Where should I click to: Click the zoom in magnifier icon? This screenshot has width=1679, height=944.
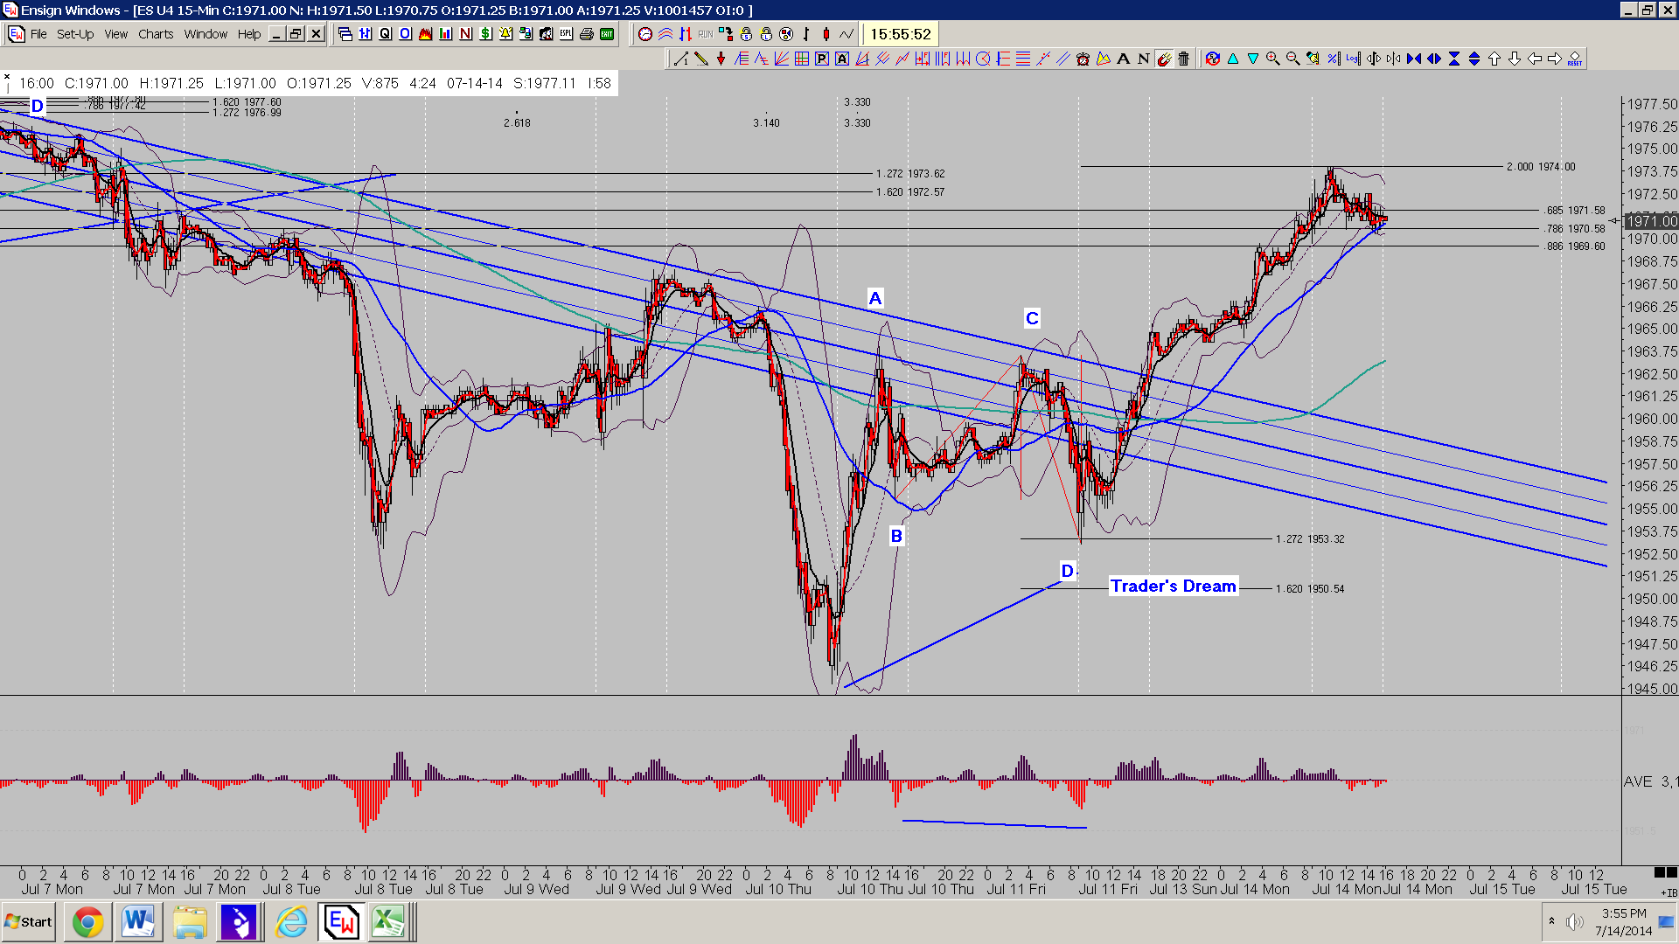coord(1272,59)
